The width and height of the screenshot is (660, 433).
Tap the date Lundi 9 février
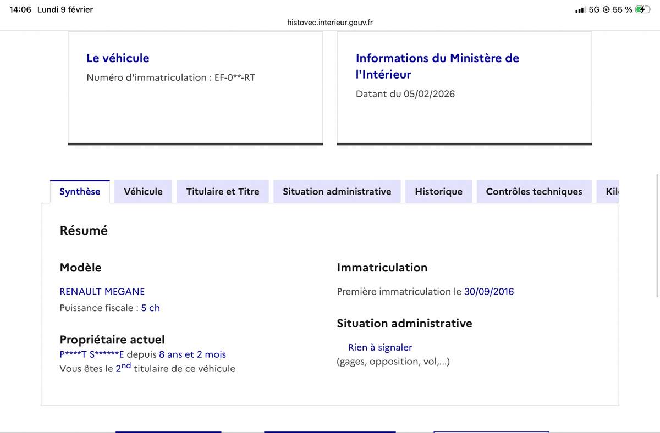(x=65, y=9)
